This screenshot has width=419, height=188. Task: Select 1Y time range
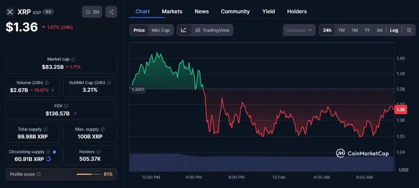click(367, 30)
